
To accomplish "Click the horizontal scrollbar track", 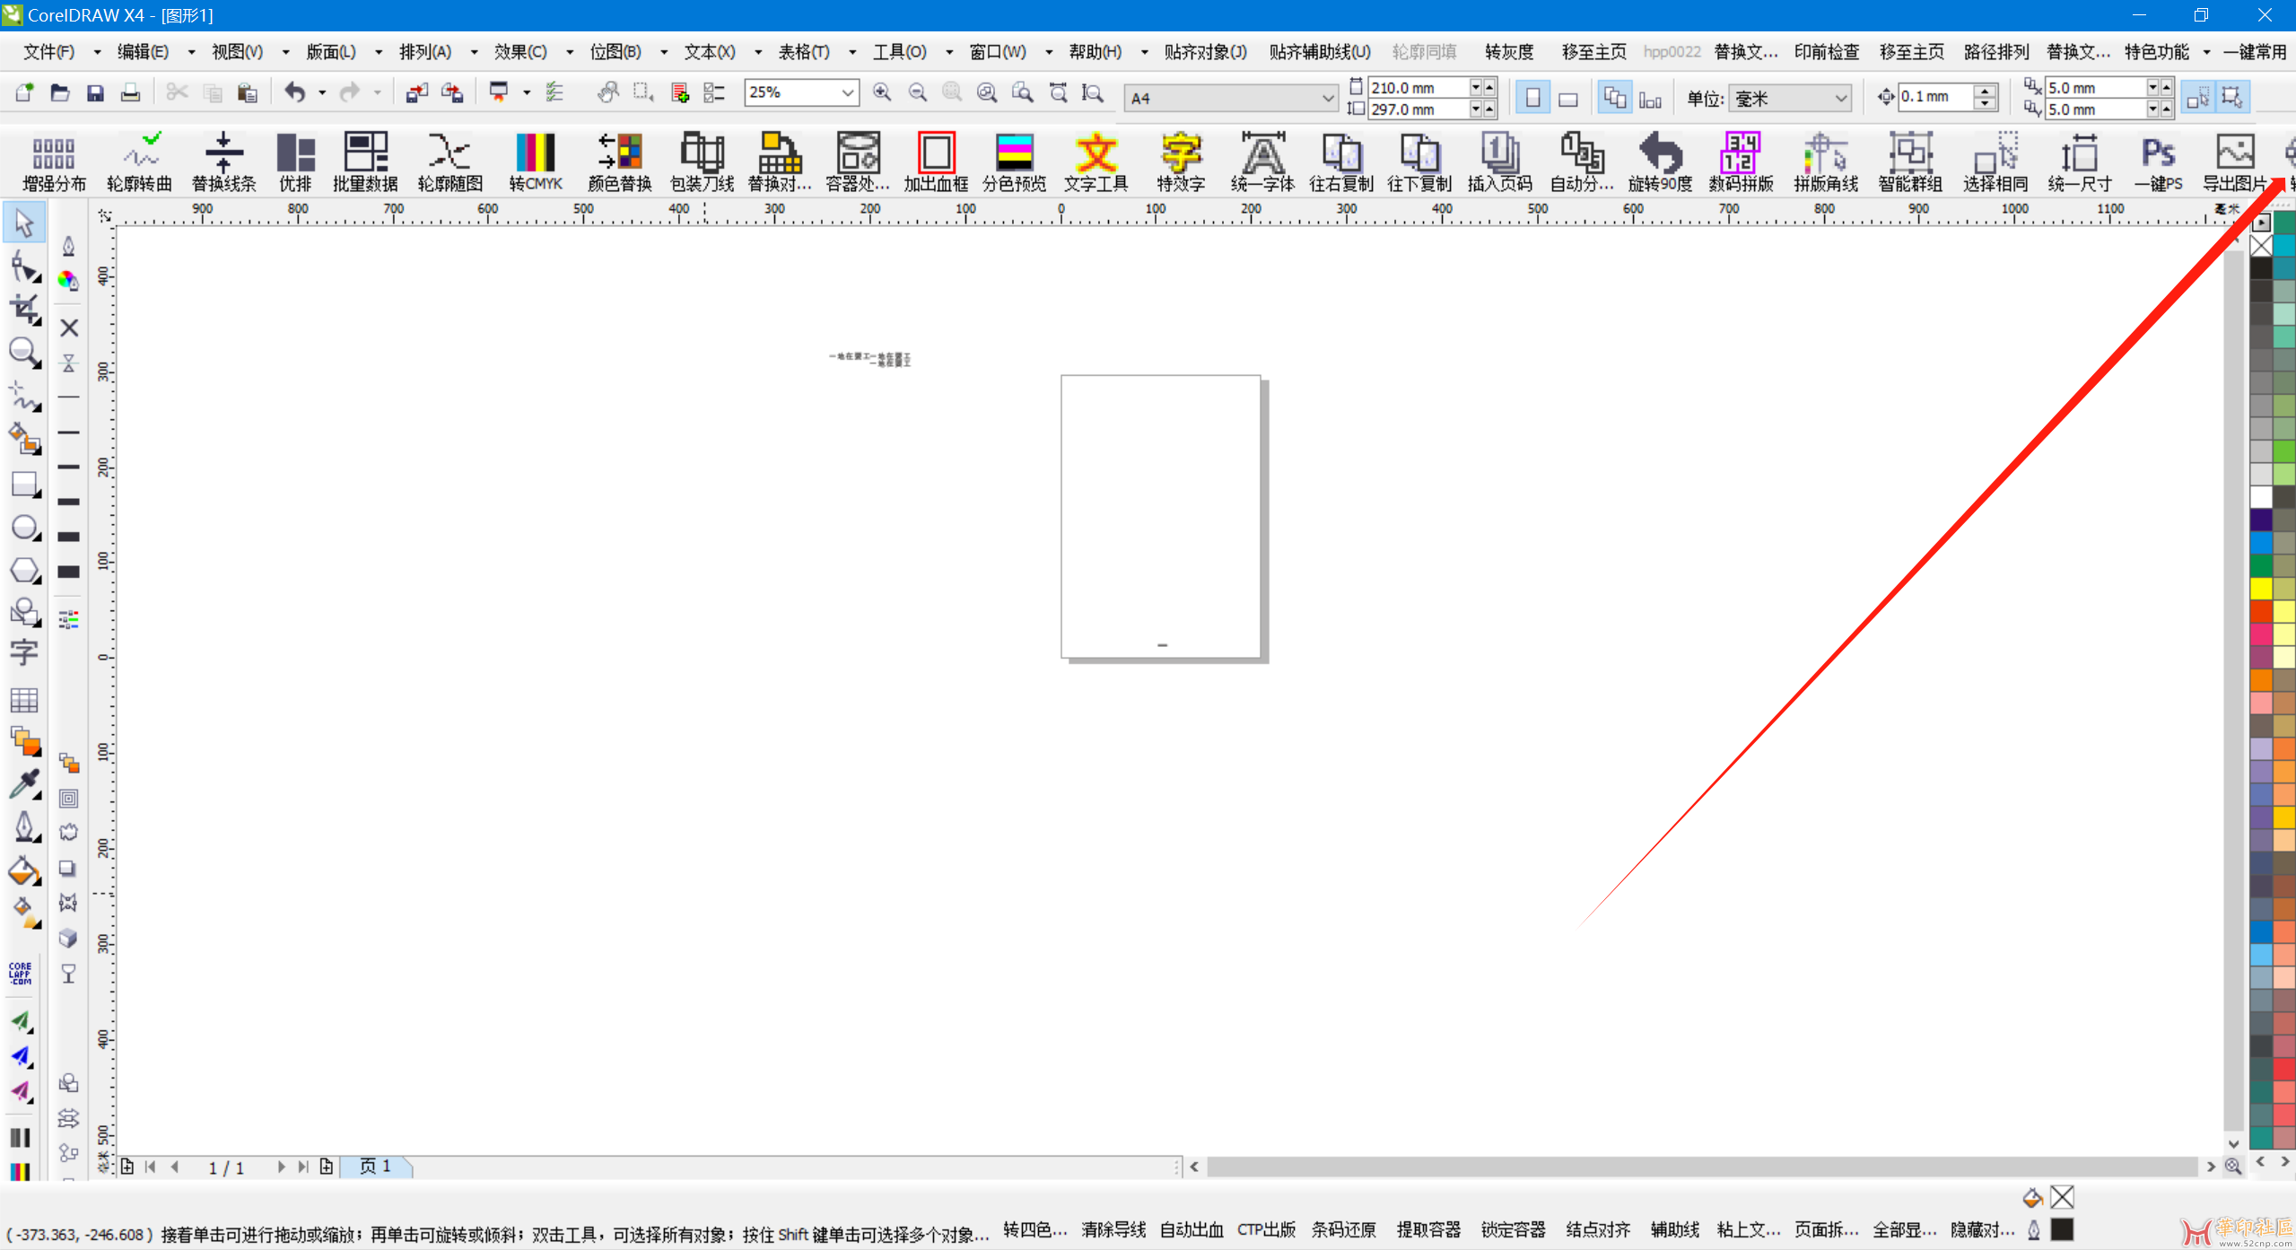I will 1701,1166.
